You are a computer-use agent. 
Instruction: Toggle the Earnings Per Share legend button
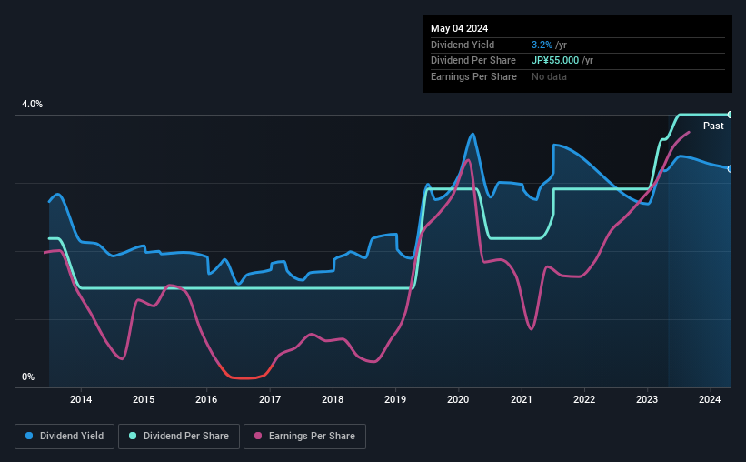coord(304,437)
